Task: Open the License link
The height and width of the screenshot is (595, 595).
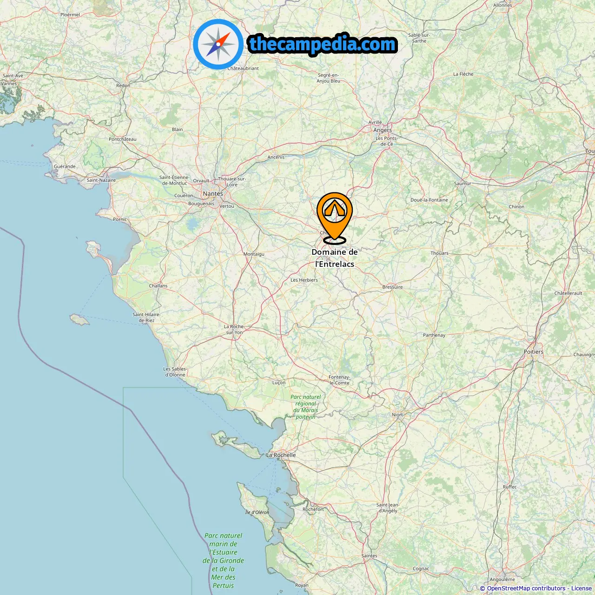Action: coord(582,588)
